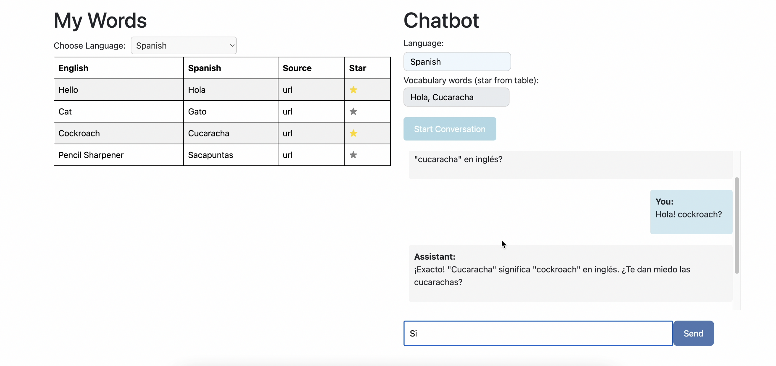Click the Star column header
776x366 pixels.
pos(358,68)
